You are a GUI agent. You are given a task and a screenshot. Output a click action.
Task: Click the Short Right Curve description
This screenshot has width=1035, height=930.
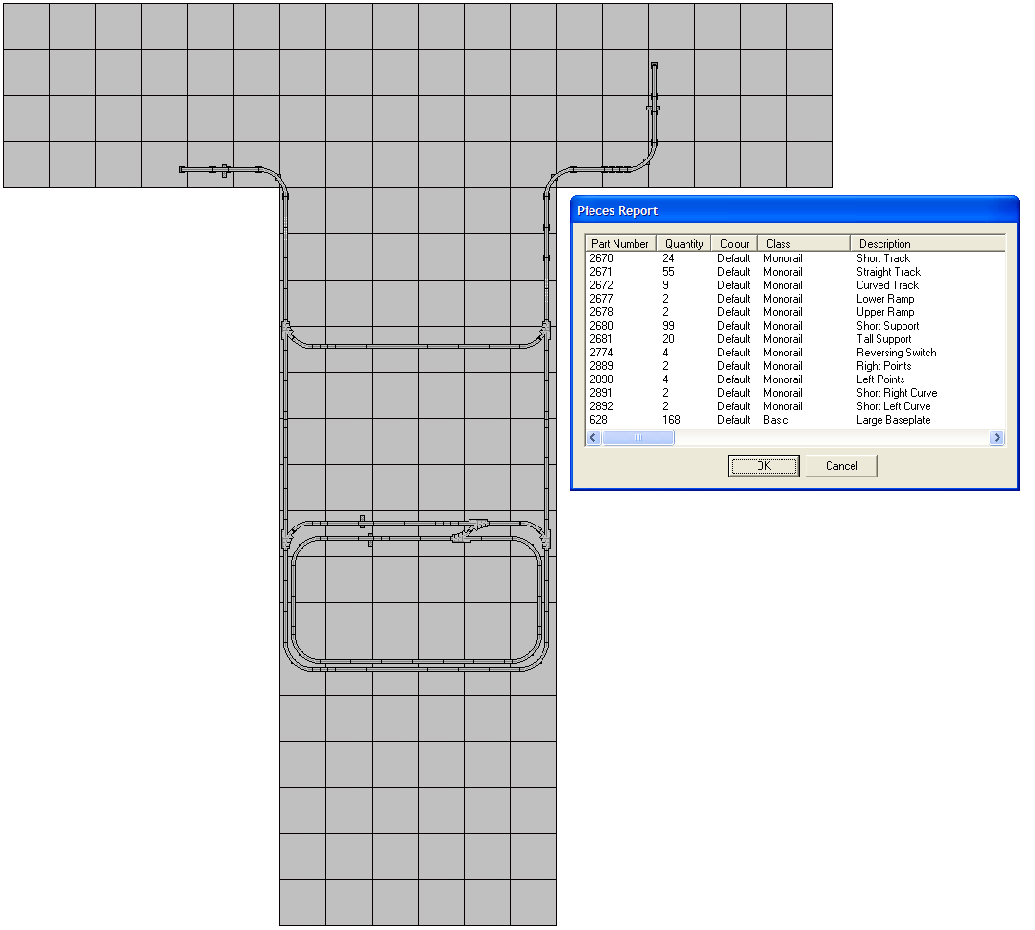(x=897, y=392)
